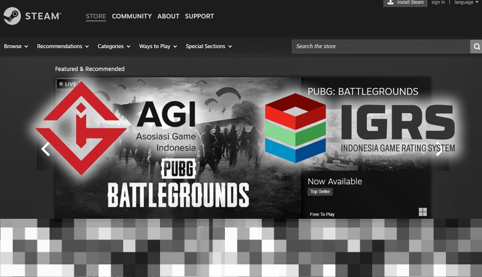The width and height of the screenshot is (482, 277).
Task: Click the search magnifier icon
Action: click(x=477, y=47)
